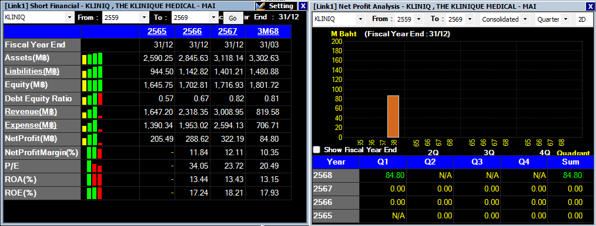The width and height of the screenshot is (596, 226).
Task: Click P/E value 34.05
Action: coord(199,166)
